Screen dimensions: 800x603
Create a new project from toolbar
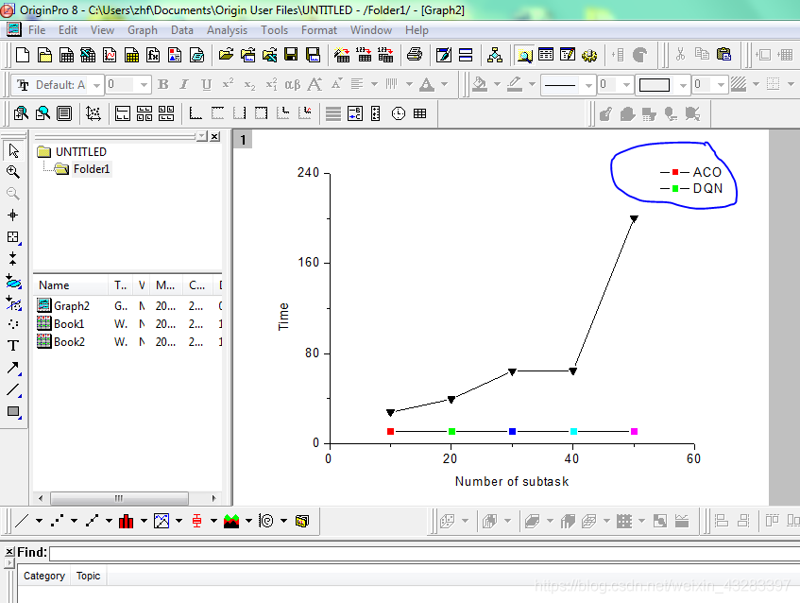pos(23,55)
